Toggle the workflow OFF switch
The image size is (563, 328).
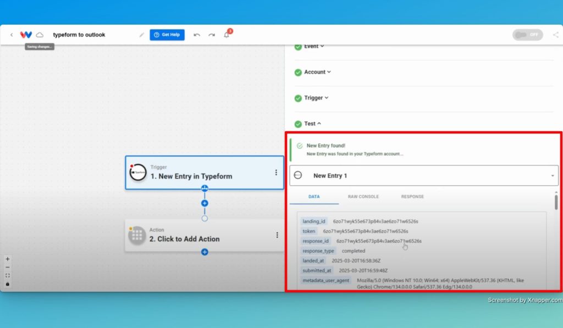[527, 35]
